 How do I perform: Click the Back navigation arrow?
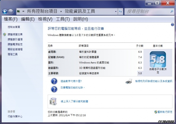[5, 12]
